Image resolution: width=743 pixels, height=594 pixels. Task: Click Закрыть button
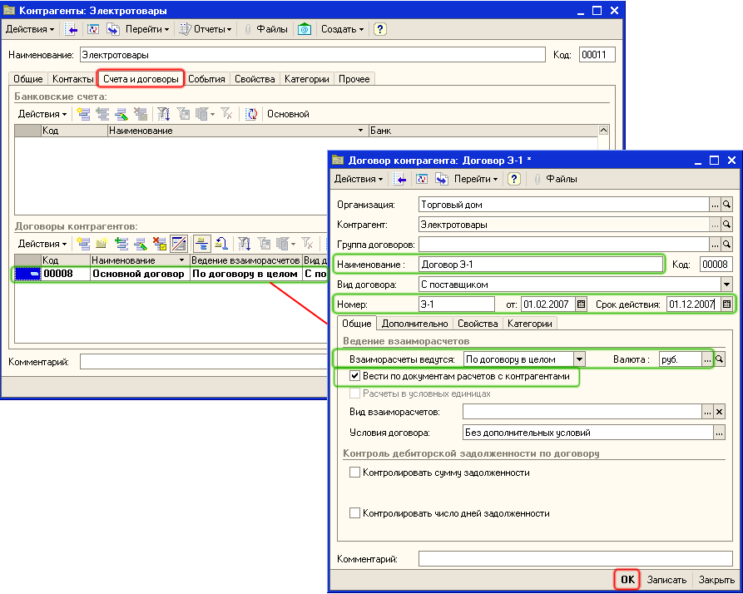[x=716, y=580]
